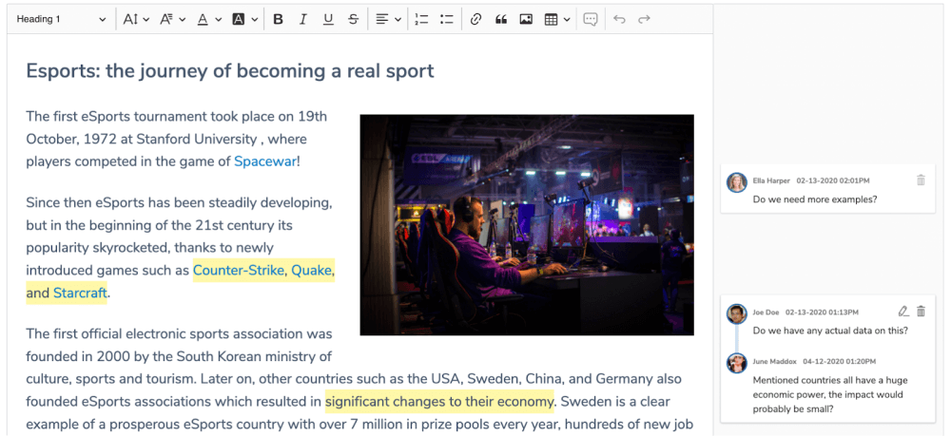Click June Maddox's avatar
This screenshot has width=951, height=436.
point(736,363)
